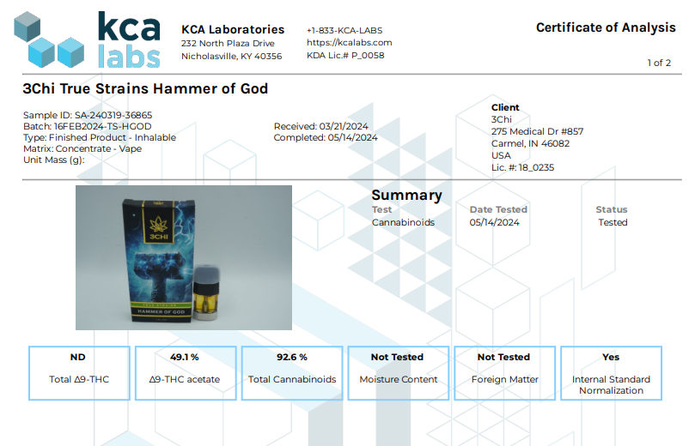Viewport: 695px width, 446px height.
Task: Click the Status column header
Action: (611, 210)
